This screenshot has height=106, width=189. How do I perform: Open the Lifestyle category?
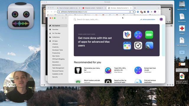pyautogui.click(x=55, y=44)
